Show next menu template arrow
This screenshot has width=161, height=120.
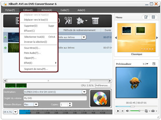pyautogui.click(x=157, y=38)
